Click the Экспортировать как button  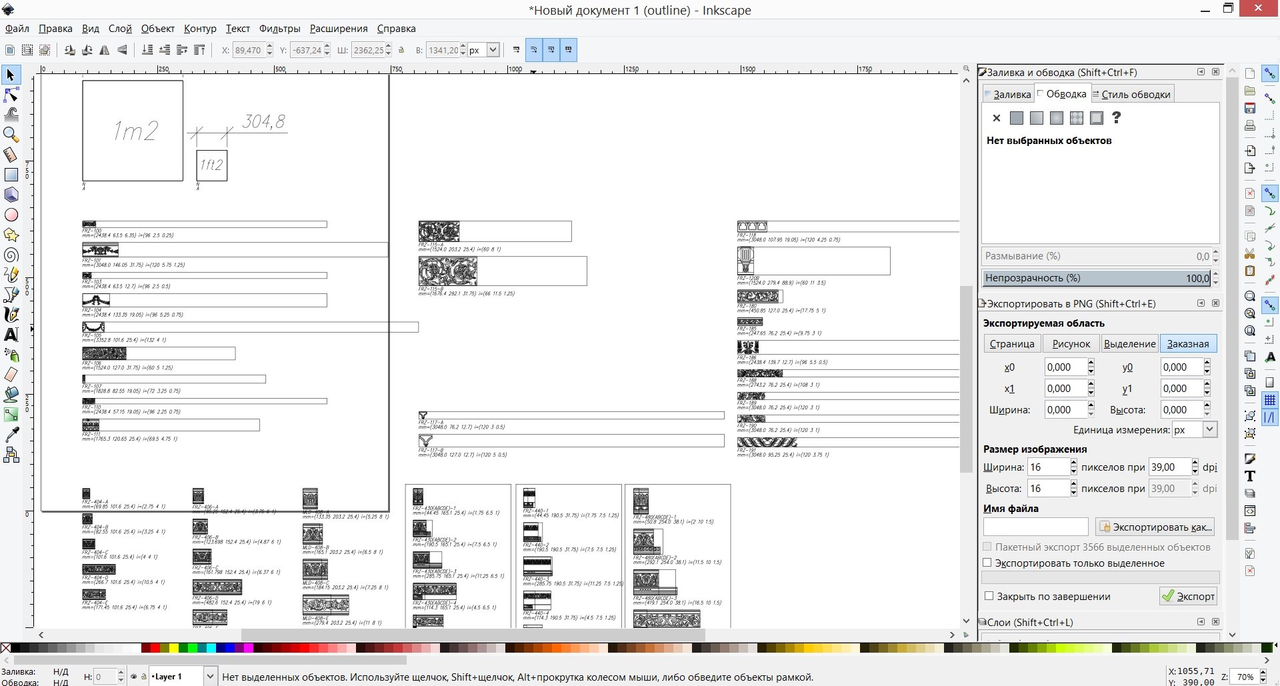(x=1155, y=527)
